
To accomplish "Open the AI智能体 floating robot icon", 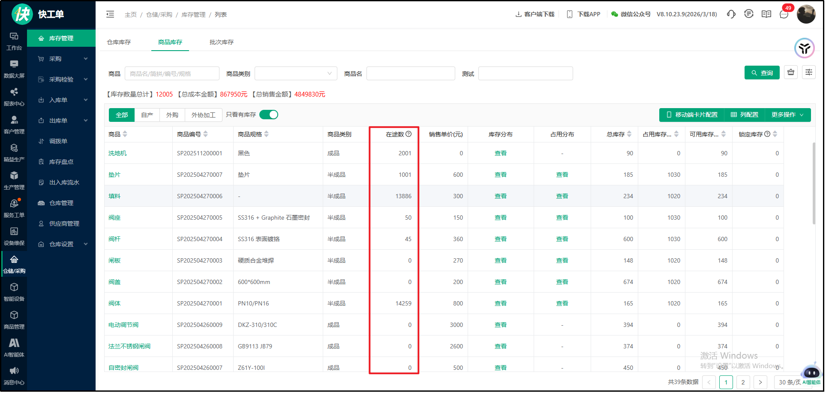I will 811,372.
